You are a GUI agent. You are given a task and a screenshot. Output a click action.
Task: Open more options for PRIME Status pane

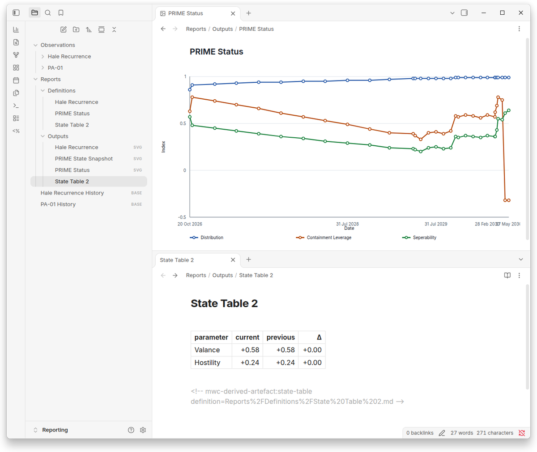[x=519, y=29]
